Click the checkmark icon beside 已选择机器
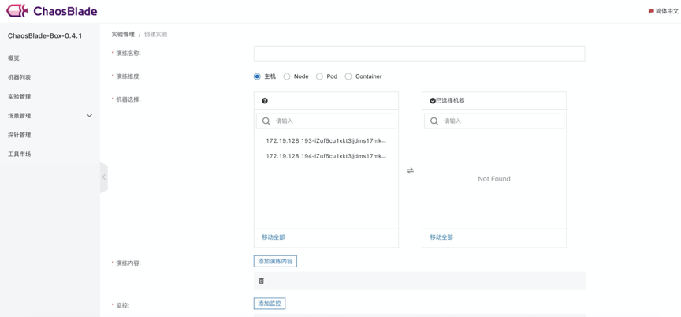This screenshot has width=681, height=317. [433, 101]
